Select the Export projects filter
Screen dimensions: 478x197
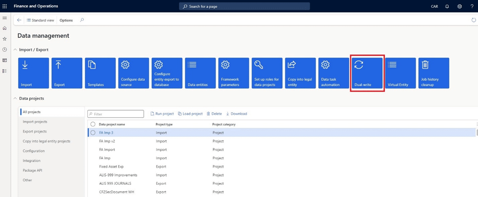52,131
